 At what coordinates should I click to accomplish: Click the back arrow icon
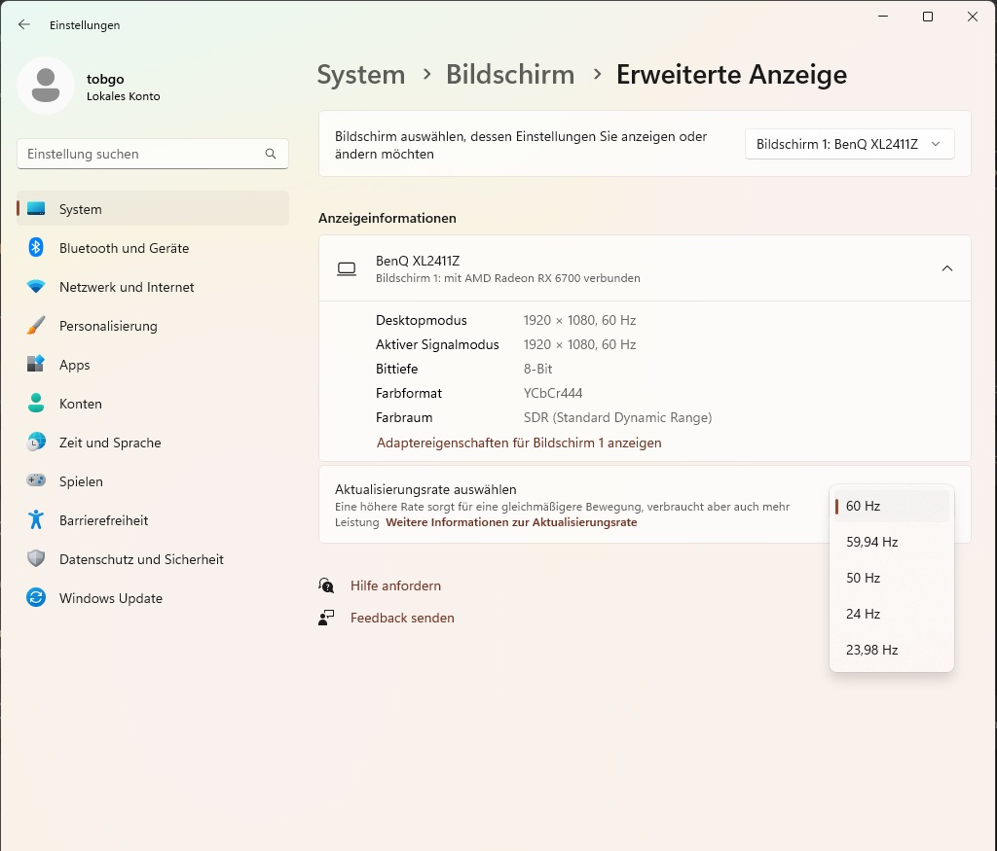click(x=24, y=24)
